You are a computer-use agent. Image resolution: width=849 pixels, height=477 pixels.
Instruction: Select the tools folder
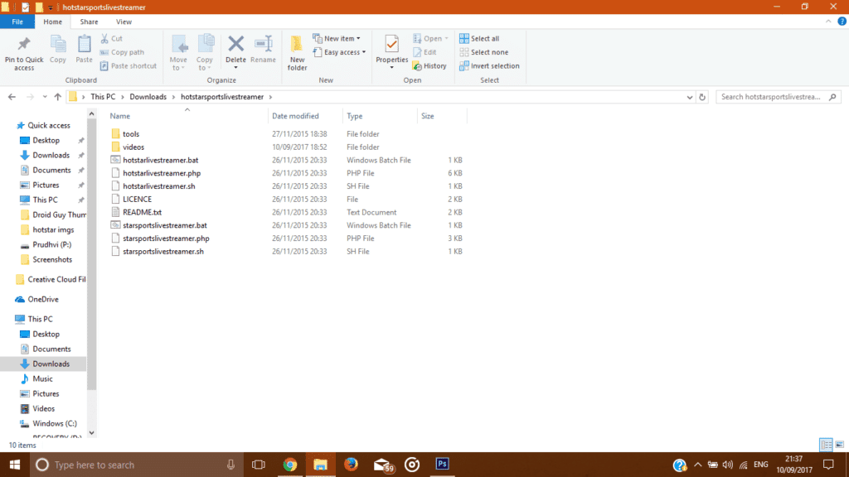pos(131,134)
